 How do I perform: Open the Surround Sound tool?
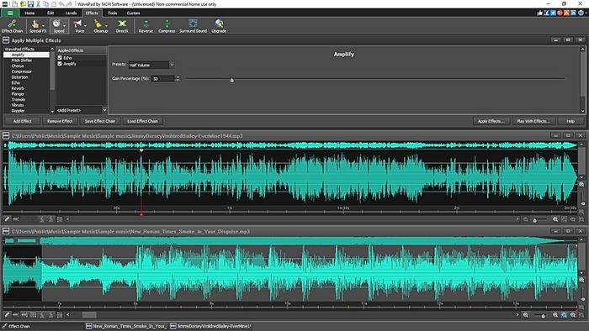tap(193, 26)
